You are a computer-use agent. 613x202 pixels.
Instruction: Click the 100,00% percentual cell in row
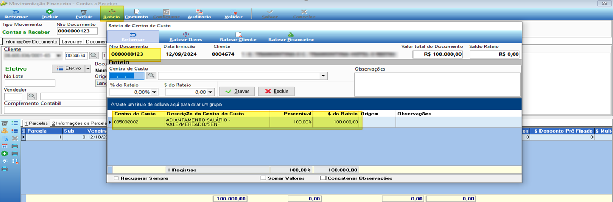point(291,122)
